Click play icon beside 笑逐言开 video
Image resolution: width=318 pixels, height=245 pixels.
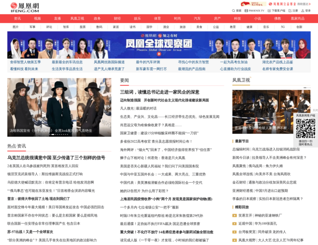tap(234, 215)
